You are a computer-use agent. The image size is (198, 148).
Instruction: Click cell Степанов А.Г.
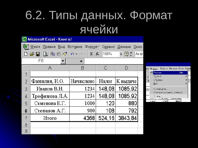(50, 111)
